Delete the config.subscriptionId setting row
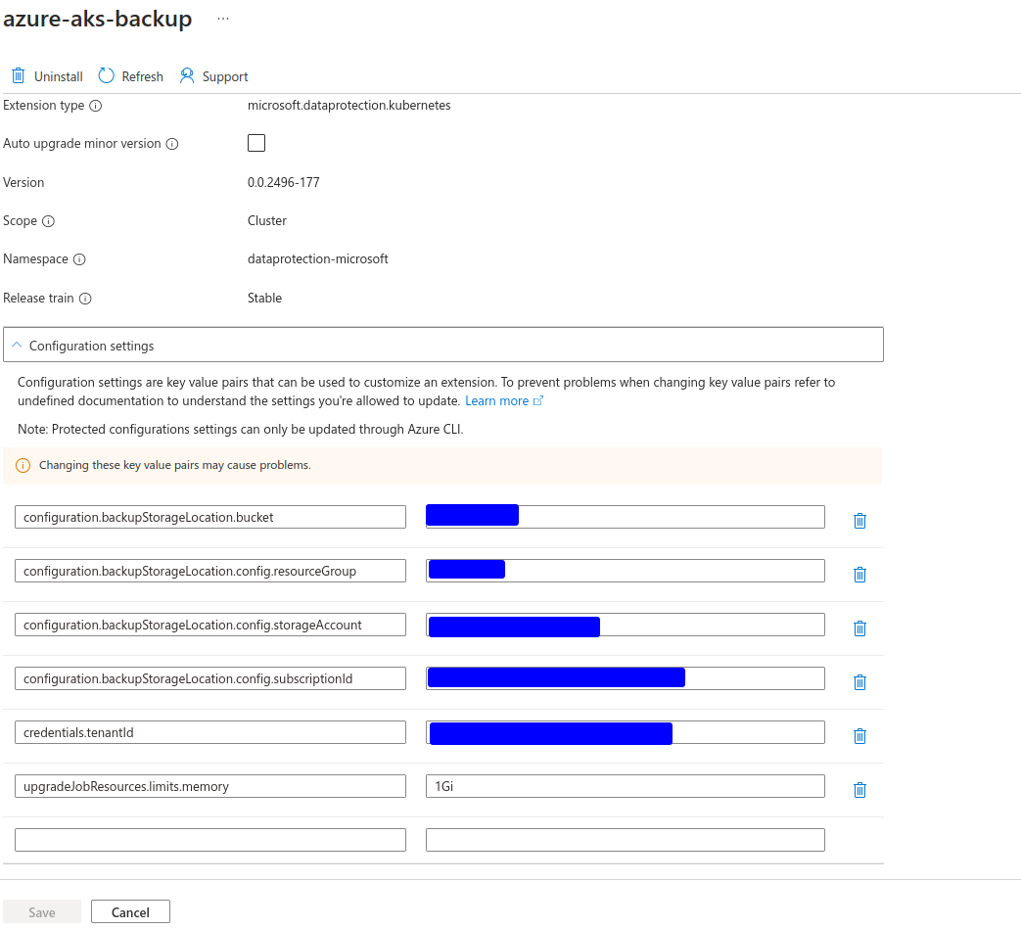Image resolution: width=1021 pixels, height=929 pixels. click(x=859, y=682)
